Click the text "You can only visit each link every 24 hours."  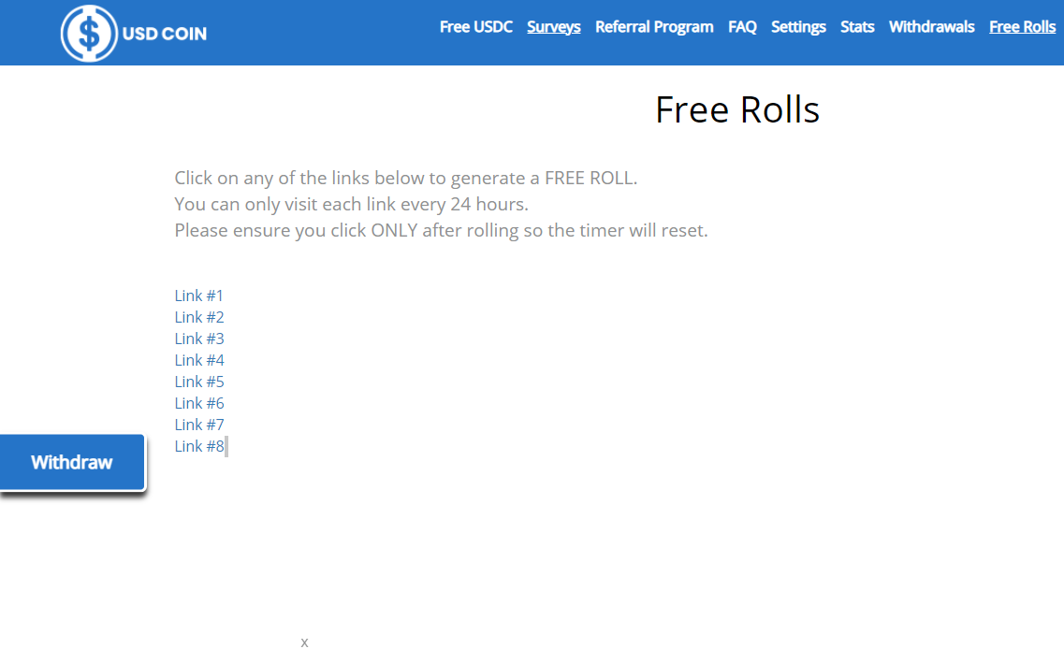pyautogui.click(x=351, y=204)
